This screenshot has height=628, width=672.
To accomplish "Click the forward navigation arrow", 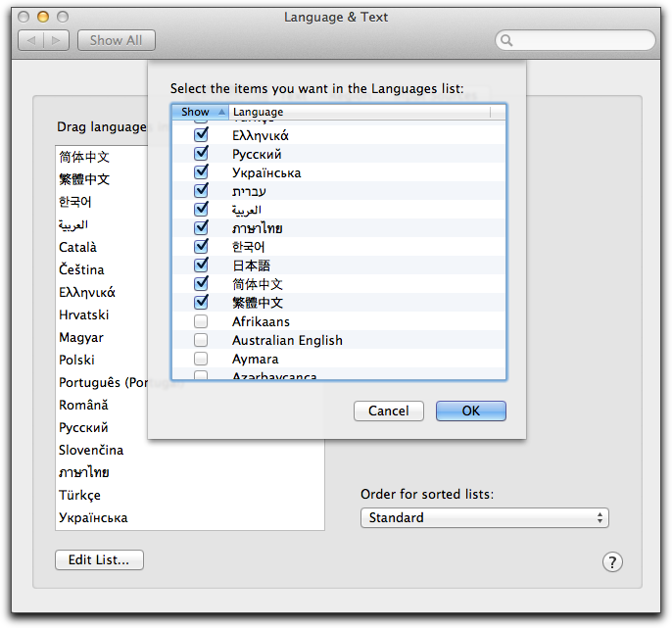I will tap(56, 40).
